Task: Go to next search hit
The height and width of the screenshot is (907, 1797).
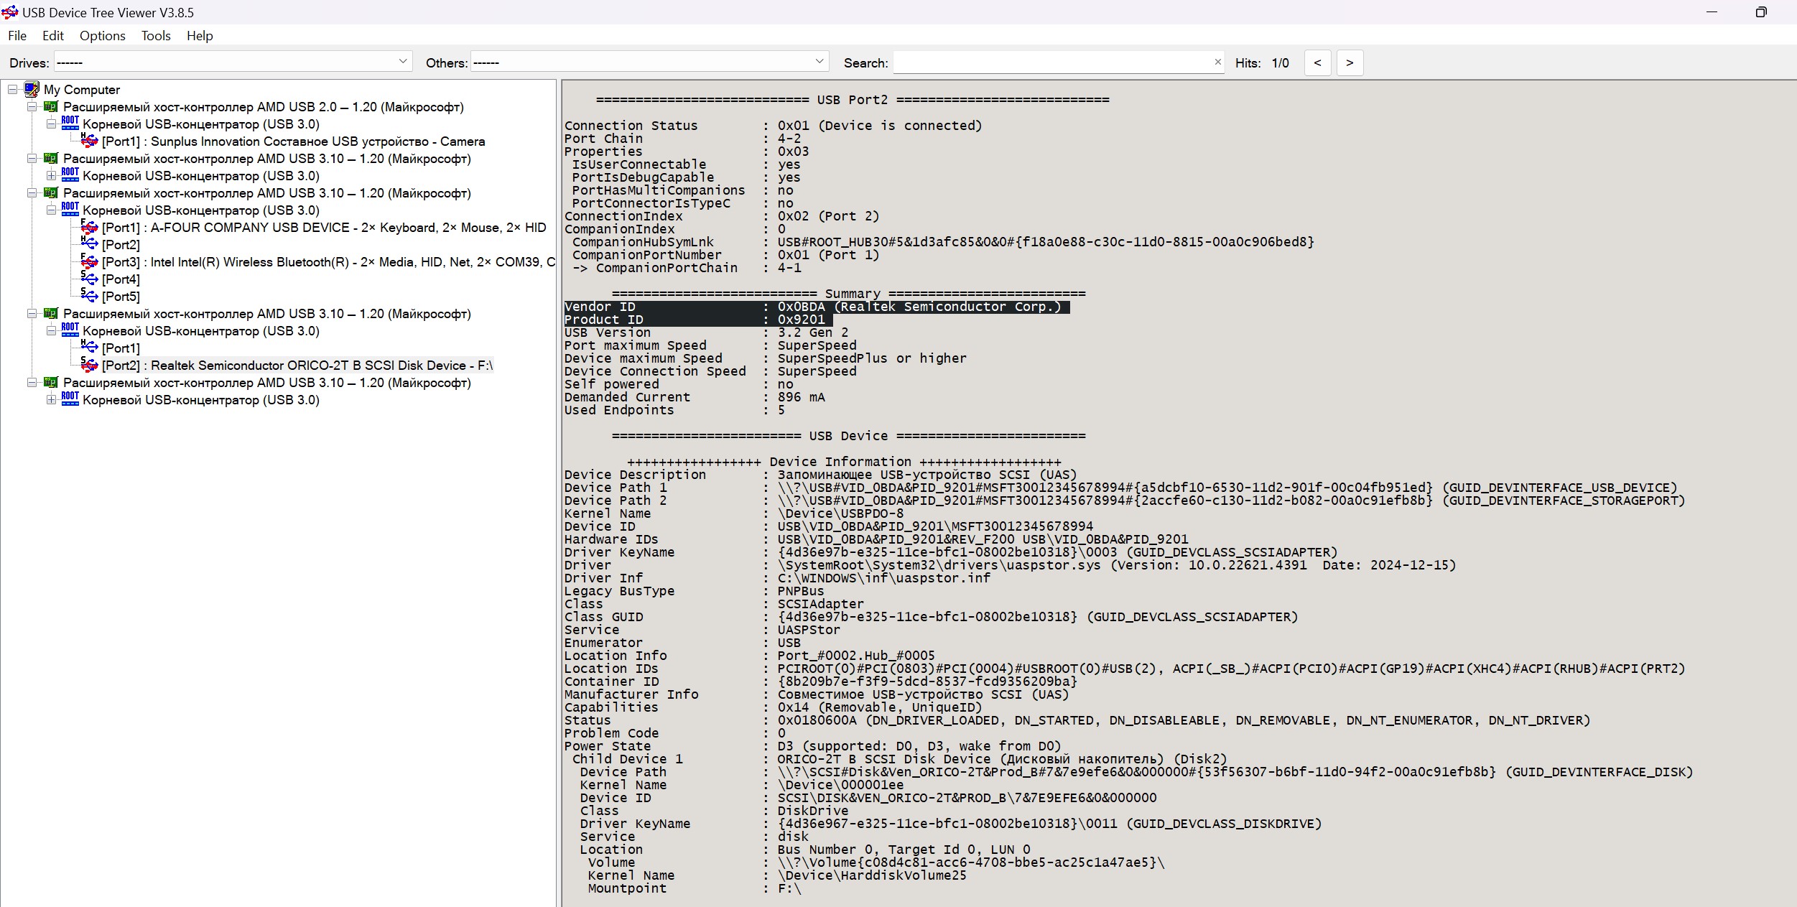Action: pos(1350,63)
